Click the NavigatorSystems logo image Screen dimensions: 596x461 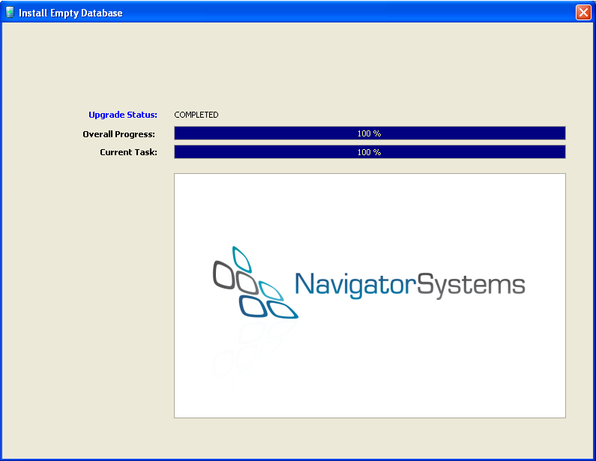[370, 295]
